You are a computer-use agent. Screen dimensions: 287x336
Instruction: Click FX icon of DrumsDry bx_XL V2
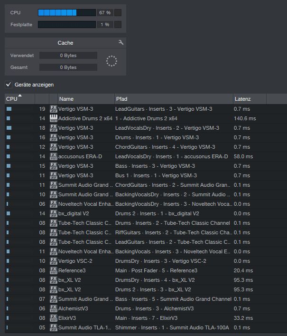(54, 280)
